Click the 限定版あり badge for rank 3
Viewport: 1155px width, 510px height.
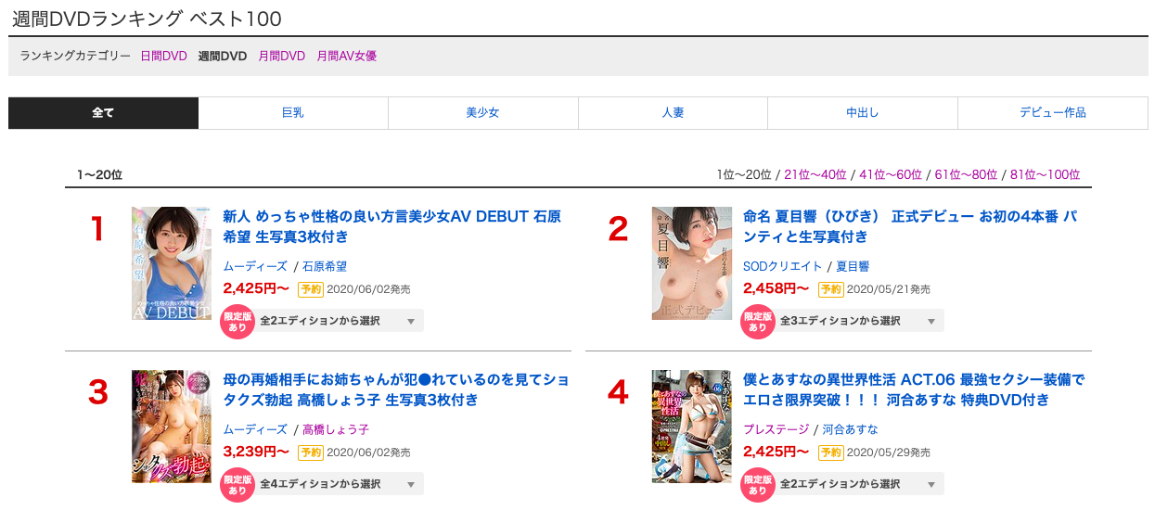click(237, 484)
